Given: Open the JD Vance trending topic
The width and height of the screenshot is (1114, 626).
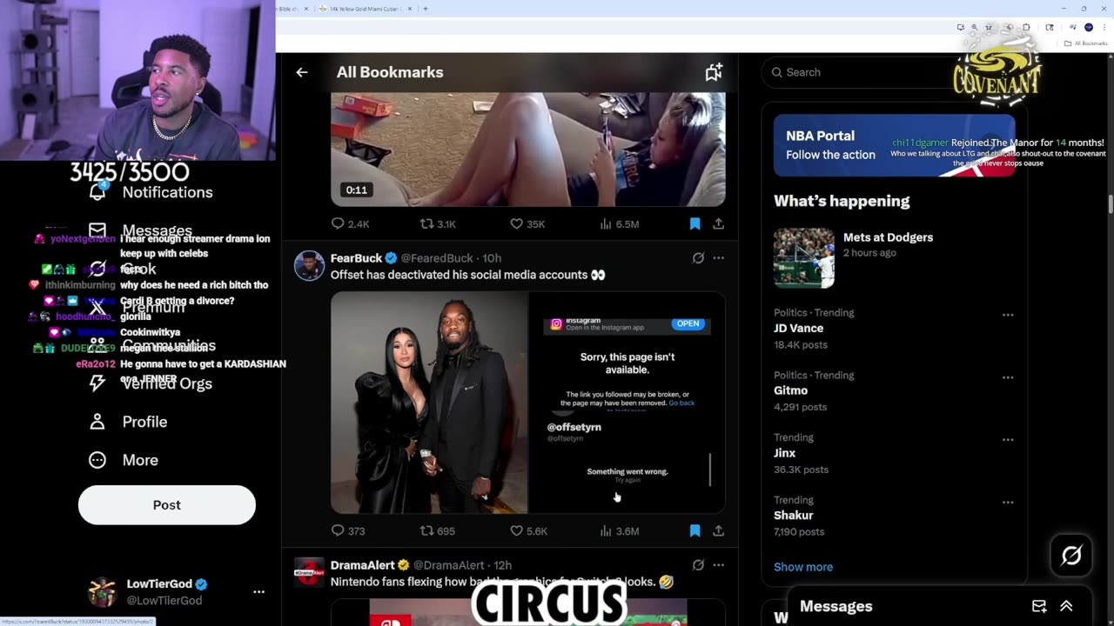Looking at the screenshot, I should pos(798,328).
